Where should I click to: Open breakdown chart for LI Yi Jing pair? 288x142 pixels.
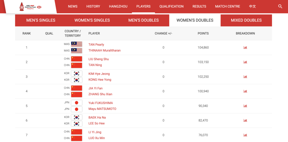245,135
